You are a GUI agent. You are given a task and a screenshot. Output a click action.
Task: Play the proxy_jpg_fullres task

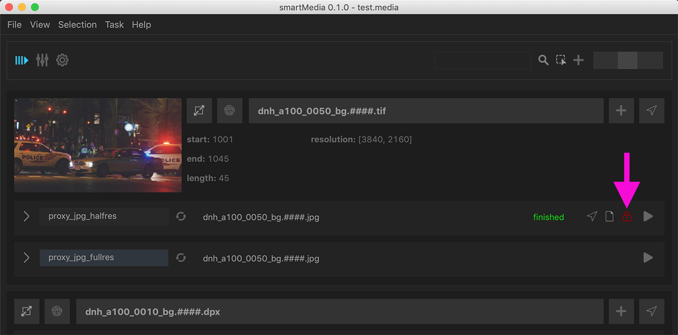click(648, 258)
